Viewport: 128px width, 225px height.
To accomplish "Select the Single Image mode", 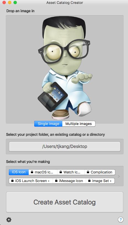I will click(48, 124).
